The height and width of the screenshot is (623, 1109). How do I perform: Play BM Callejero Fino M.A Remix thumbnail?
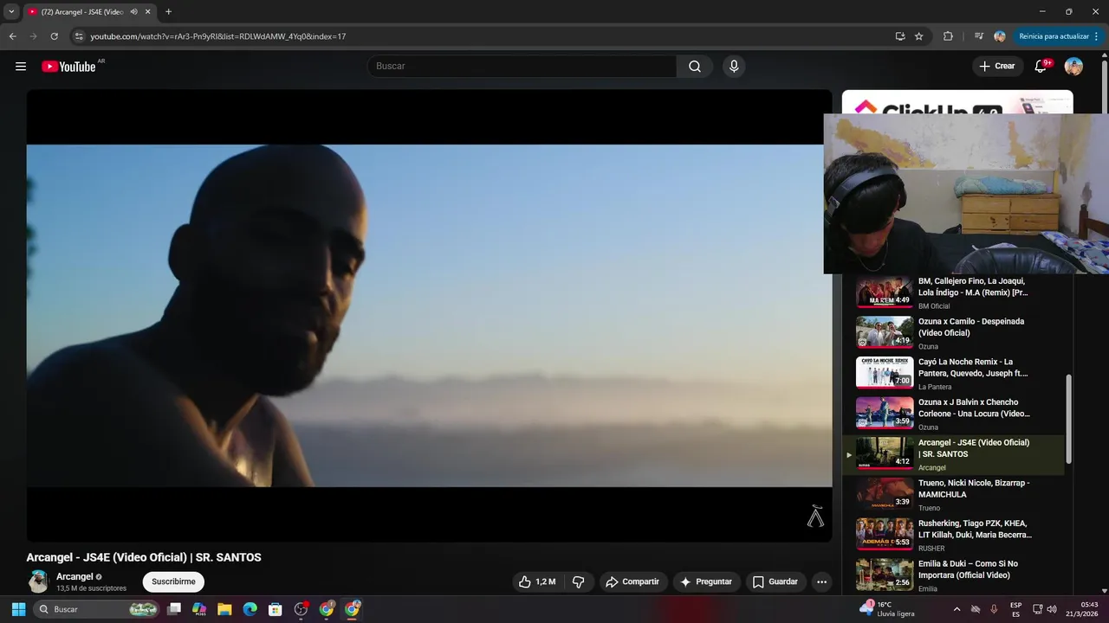885,292
